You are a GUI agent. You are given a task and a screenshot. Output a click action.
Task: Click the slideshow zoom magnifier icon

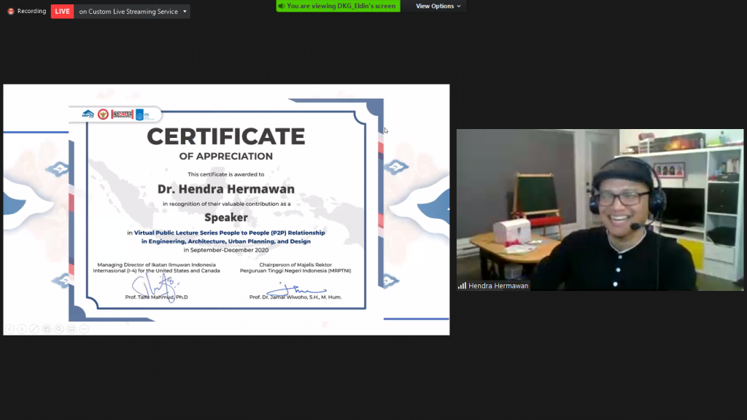pos(59,329)
